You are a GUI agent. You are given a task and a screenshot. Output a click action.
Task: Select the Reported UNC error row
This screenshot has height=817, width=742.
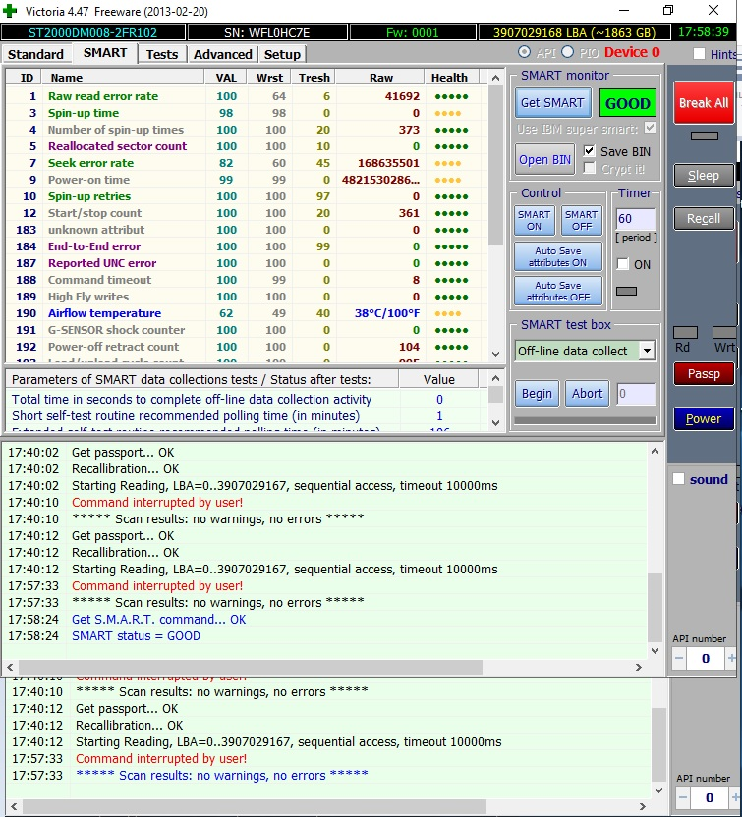pos(247,263)
